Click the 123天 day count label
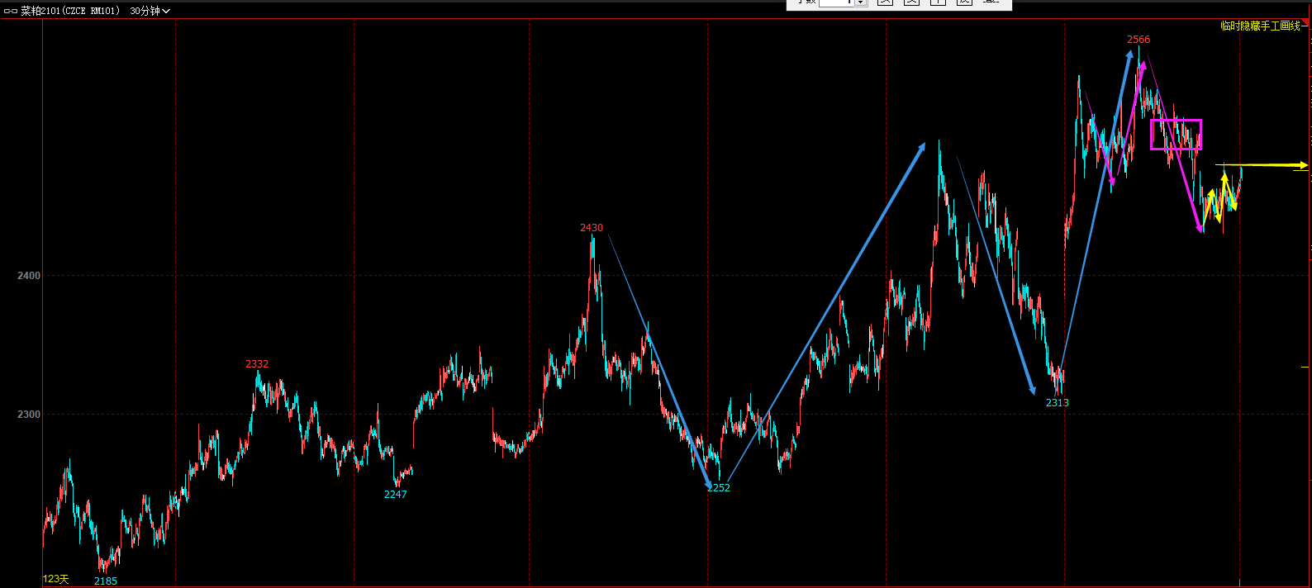 [56, 579]
